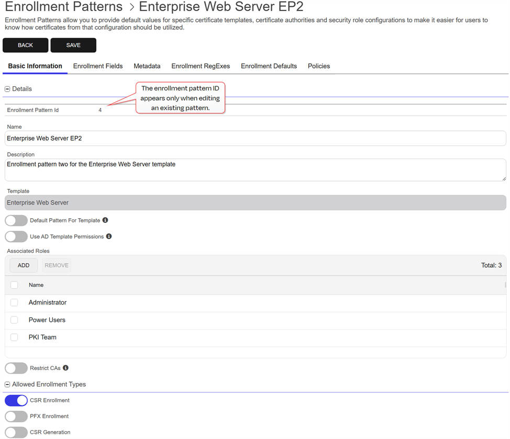Switch to the Enrollment Fields tab
The image size is (510, 439).
(x=98, y=66)
